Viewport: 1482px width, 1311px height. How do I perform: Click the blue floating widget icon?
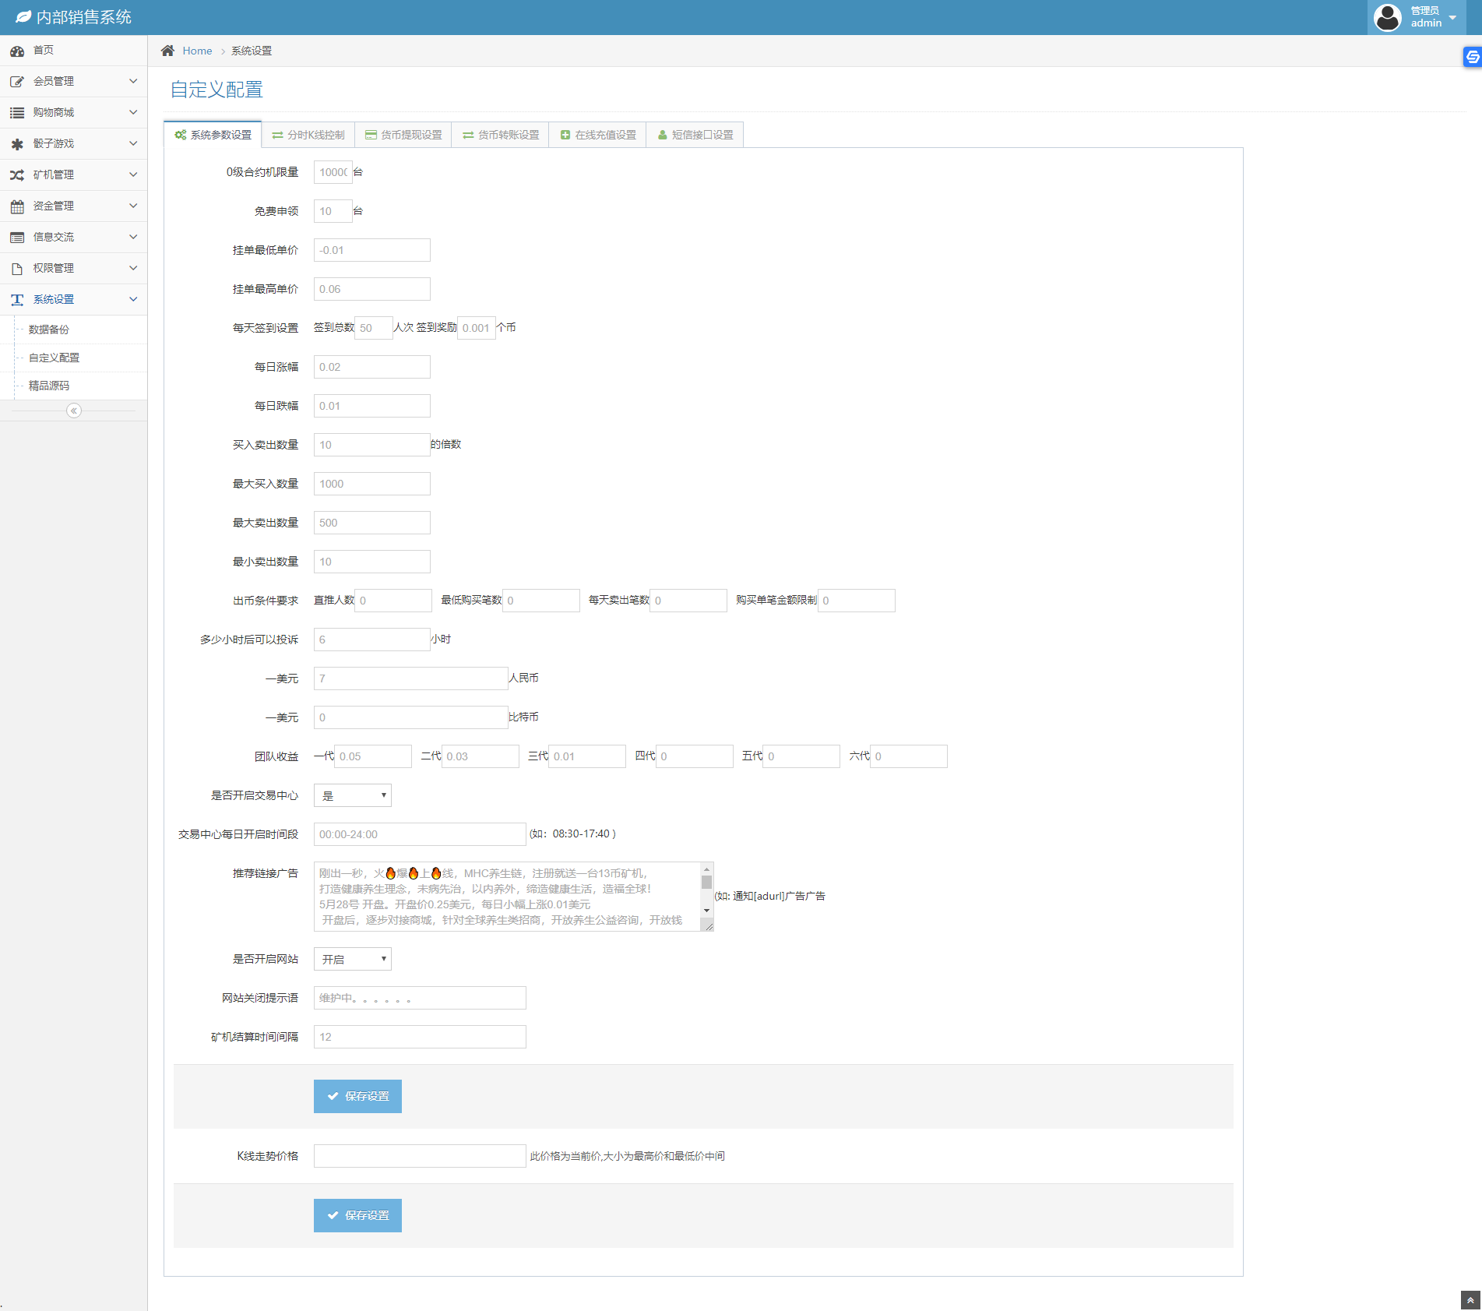[x=1472, y=57]
